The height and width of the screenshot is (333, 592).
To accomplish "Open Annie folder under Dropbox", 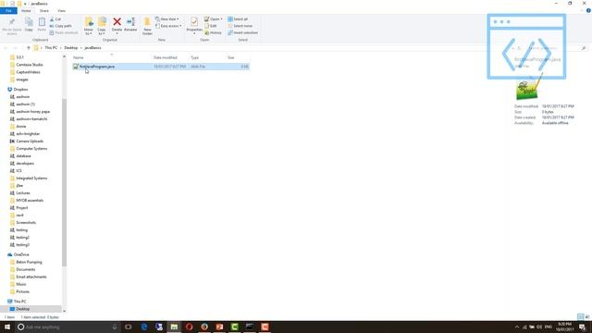I will coord(20,127).
